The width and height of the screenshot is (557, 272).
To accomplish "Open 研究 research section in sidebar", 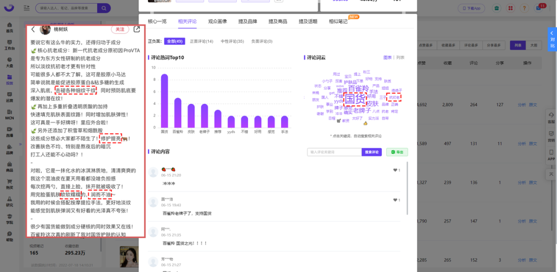I will point(10,201).
